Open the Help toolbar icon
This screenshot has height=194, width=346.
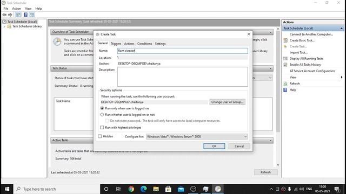[x=25, y=15]
